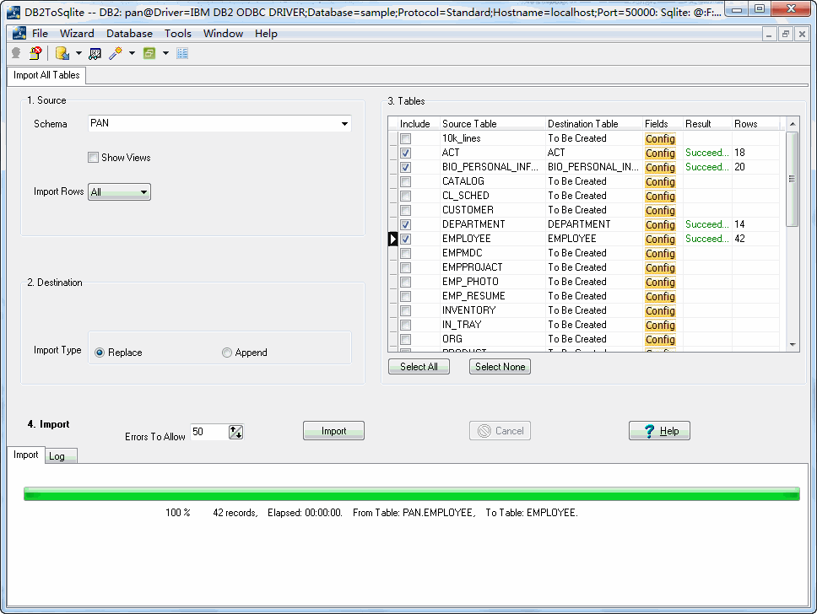Click the green window arrangement icon
The height and width of the screenshot is (614, 817).
[x=149, y=53]
